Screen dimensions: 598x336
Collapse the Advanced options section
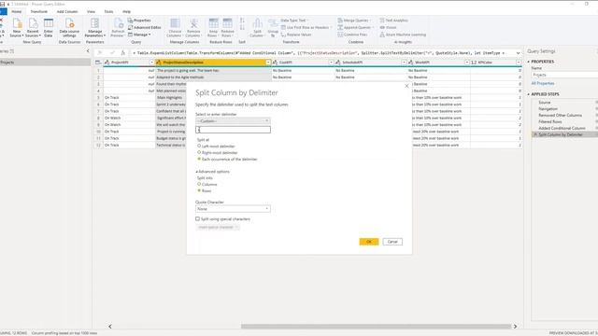click(x=212, y=172)
